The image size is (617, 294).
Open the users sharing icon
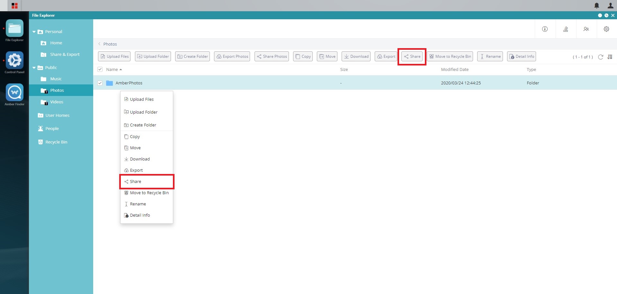point(586,29)
